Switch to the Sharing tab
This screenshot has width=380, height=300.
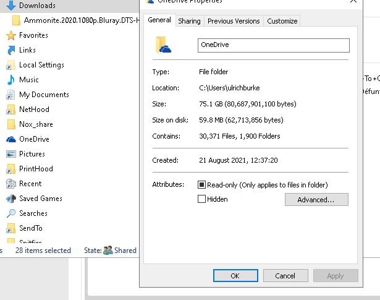click(x=190, y=21)
